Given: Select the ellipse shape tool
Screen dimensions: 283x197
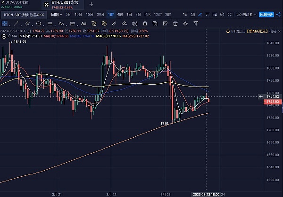Looking at the screenshot, I should [x=39, y=24].
